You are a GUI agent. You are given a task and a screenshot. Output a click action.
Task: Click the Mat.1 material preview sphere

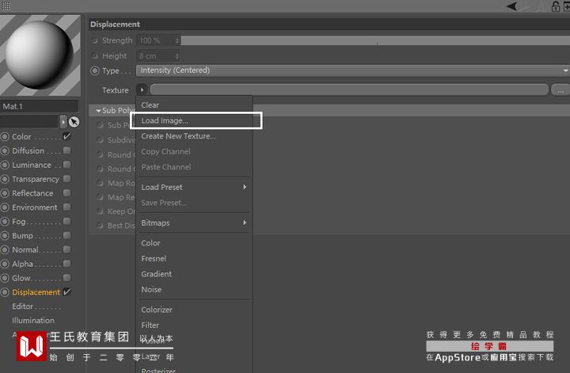[x=40, y=55]
